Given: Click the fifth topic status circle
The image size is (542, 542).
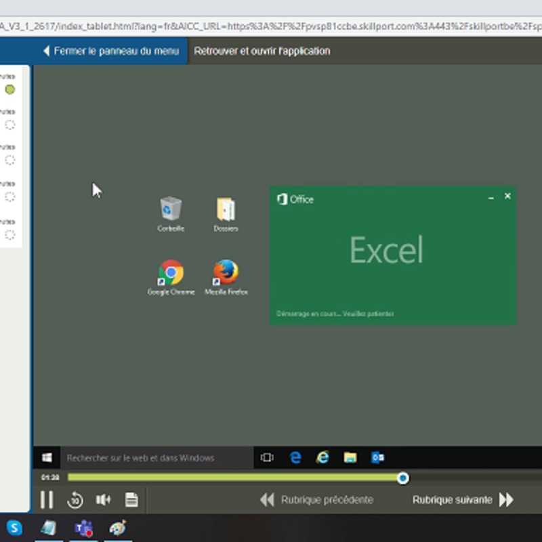Looking at the screenshot, I should (x=10, y=234).
